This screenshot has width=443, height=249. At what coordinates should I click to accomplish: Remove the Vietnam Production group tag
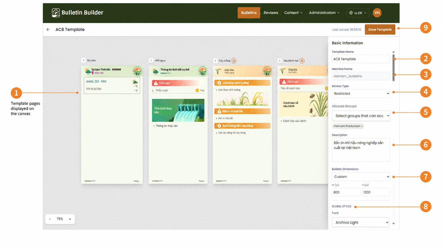click(x=362, y=126)
